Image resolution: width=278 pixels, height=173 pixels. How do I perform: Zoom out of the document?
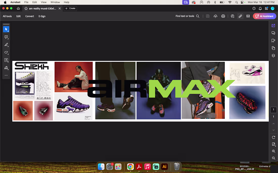pos(273,158)
